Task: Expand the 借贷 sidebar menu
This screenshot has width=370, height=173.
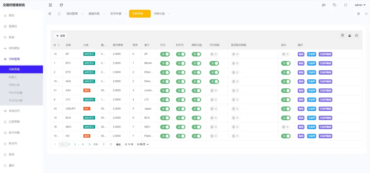Action: [21, 154]
